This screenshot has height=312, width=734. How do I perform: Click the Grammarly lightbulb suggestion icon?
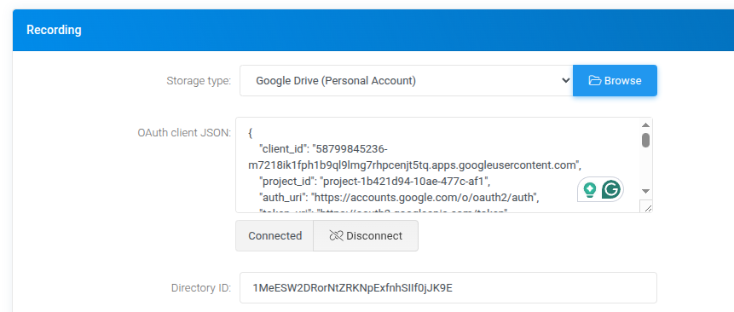click(x=590, y=189)
